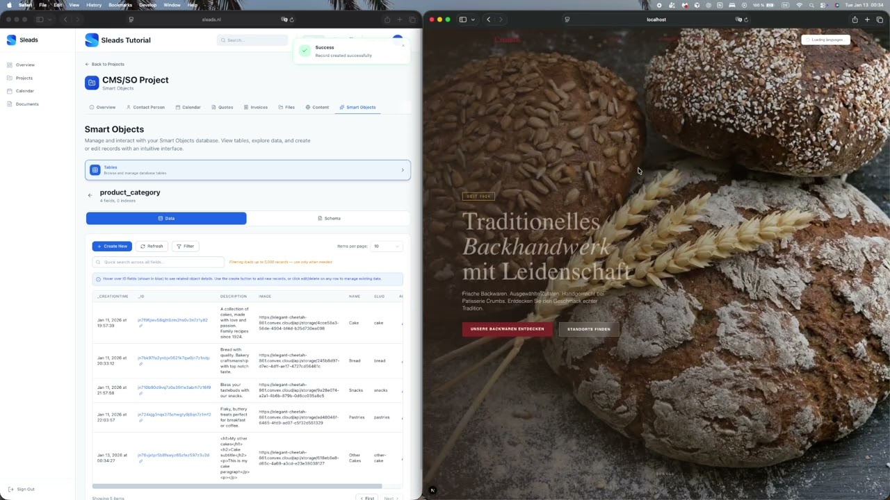This screenshot has height=500, width=890.
Task: Switch to Content tab
Action: coord(317,107)
